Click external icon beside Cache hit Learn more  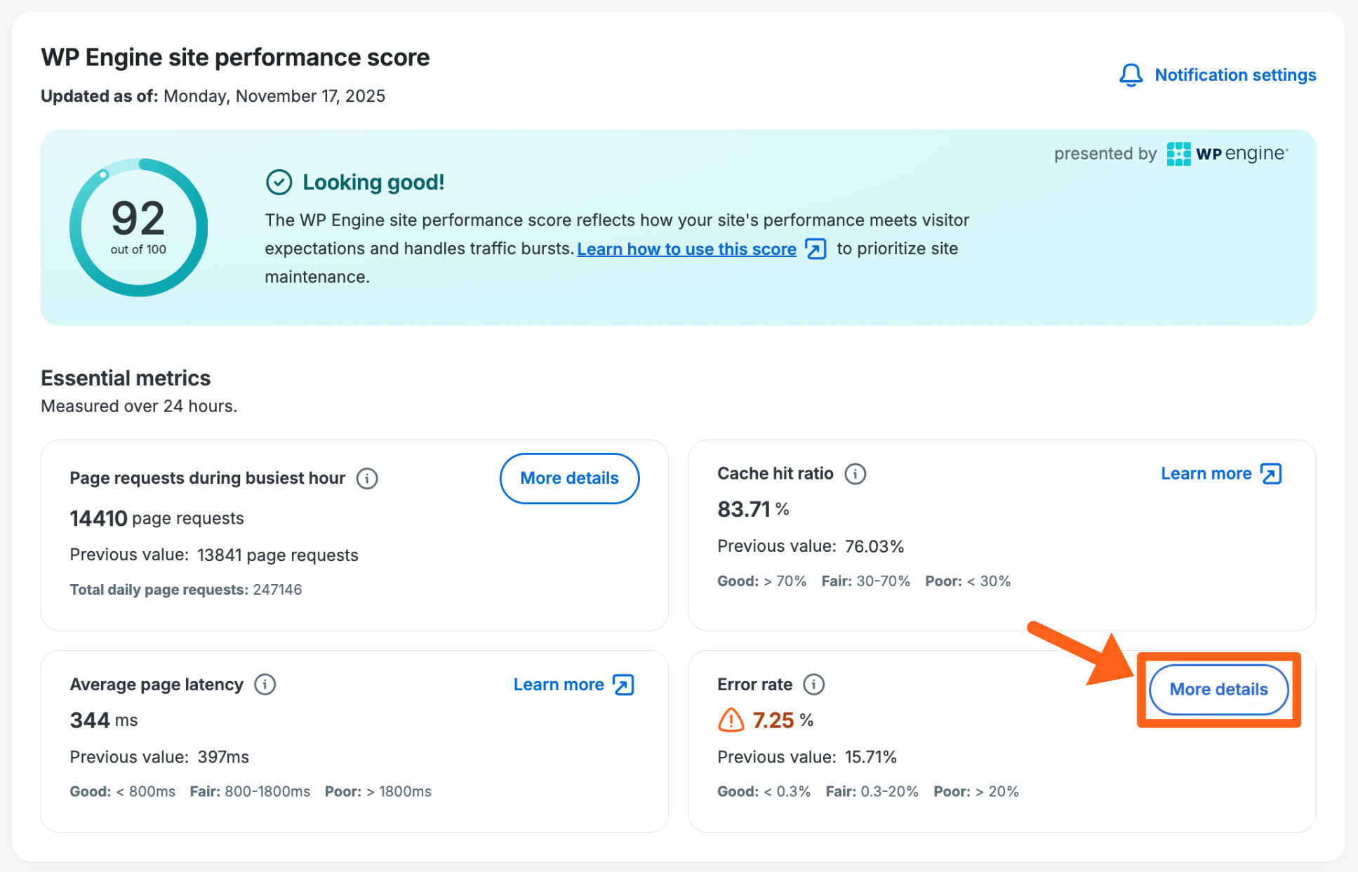point(1271,474)
